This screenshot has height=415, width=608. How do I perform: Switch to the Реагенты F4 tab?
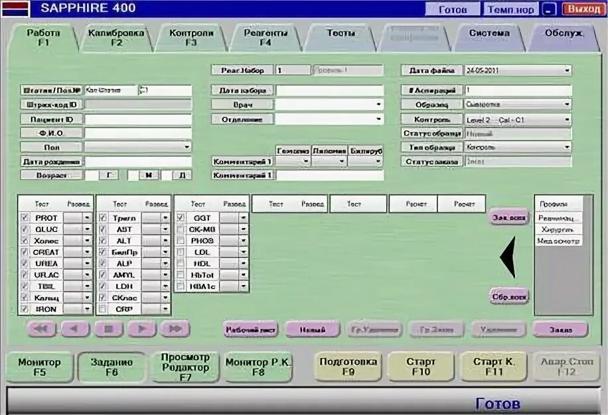click(x=266, y=38)
